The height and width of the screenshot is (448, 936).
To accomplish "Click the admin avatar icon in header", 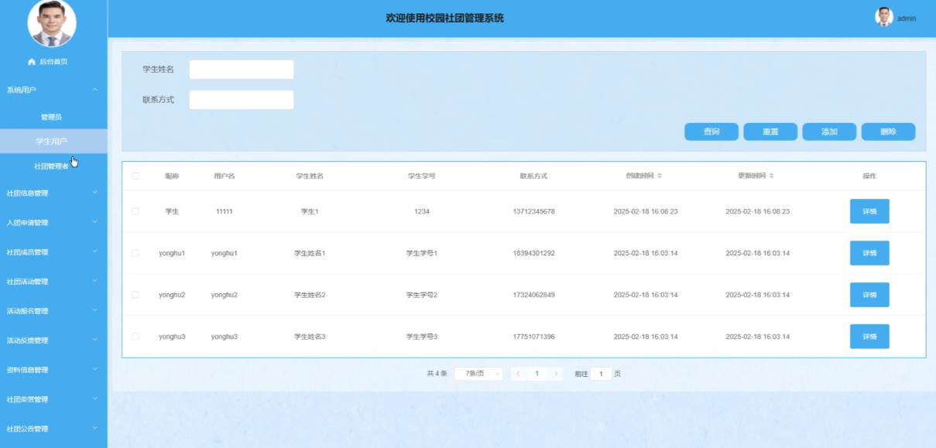I will tap(884, 17).
